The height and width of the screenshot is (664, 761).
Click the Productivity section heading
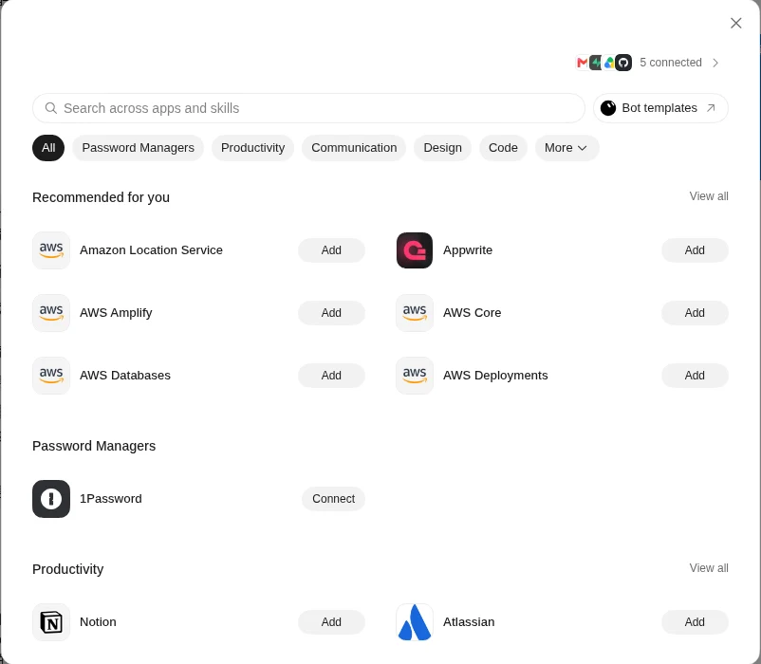[68, 569]
